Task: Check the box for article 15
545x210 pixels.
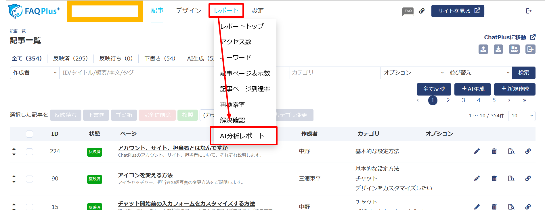Action: click(29, 207)
